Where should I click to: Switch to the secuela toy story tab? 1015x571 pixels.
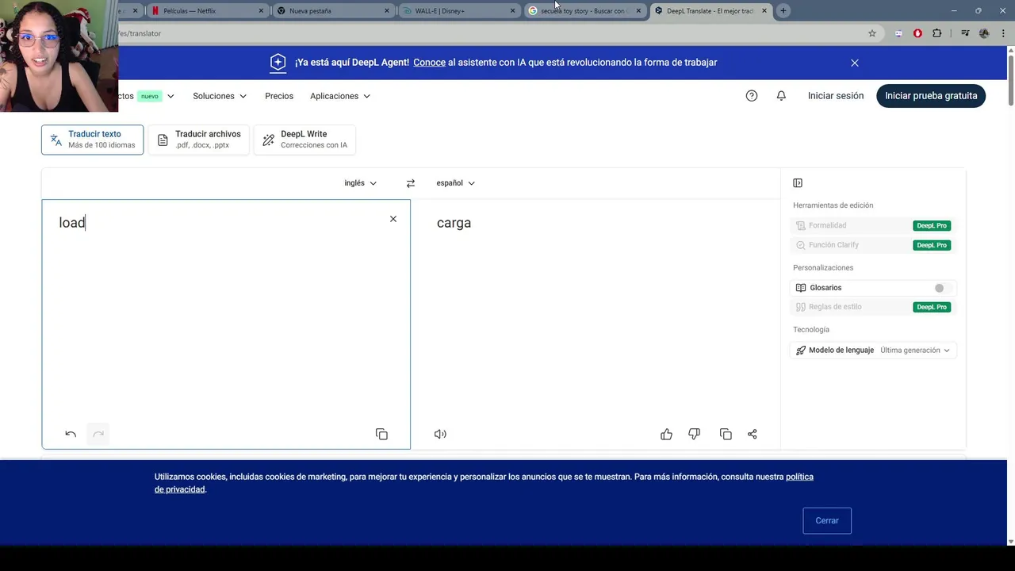tap(585, 11)
